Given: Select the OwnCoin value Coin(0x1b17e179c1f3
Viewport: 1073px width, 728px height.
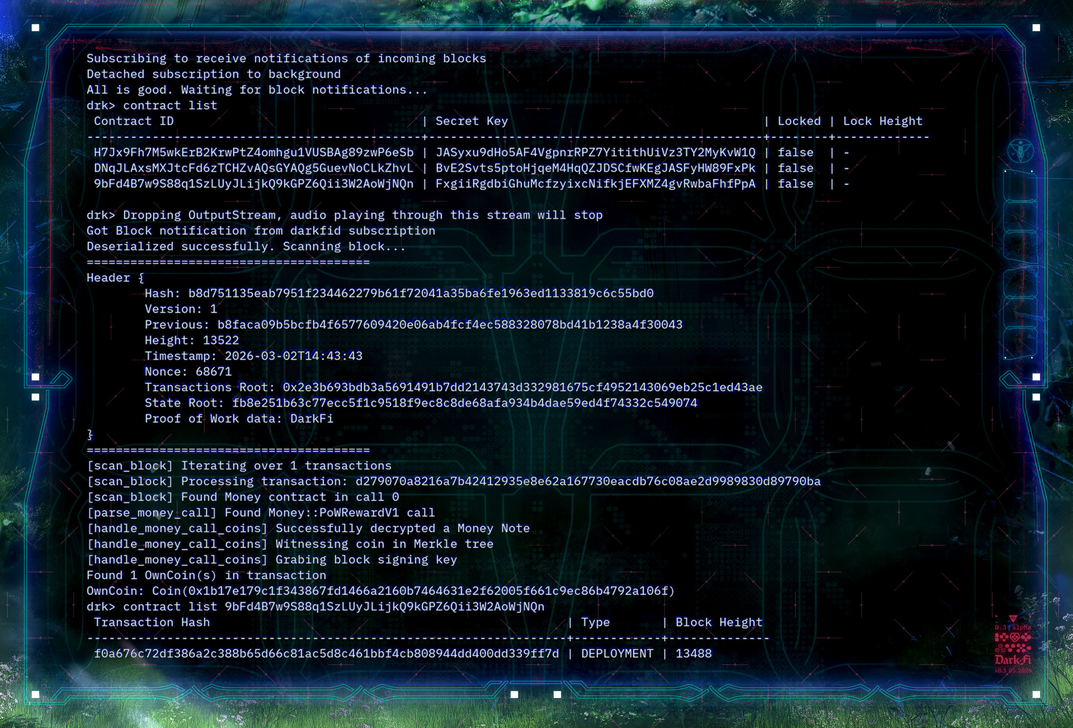Looking at the screenshot, I should coord(413,592).
